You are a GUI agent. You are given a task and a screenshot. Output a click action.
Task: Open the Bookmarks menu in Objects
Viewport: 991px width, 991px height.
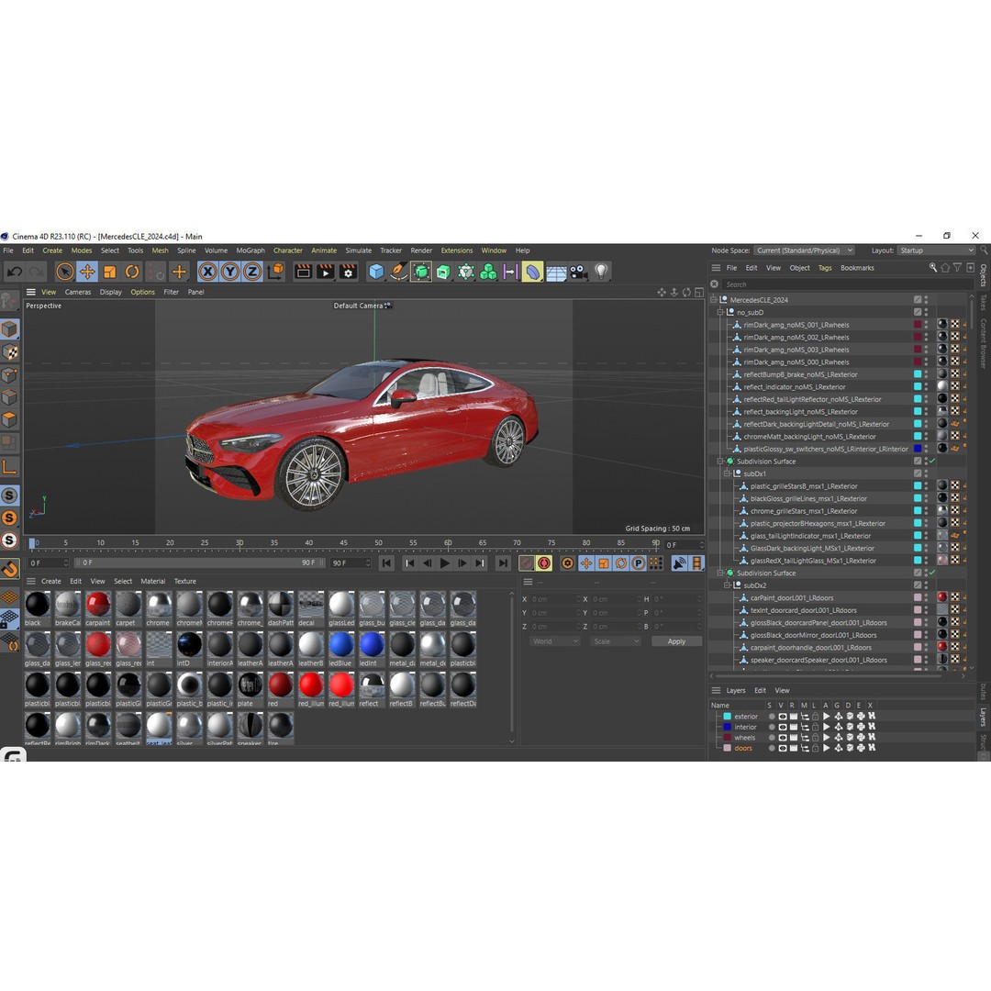pos(857,268)
